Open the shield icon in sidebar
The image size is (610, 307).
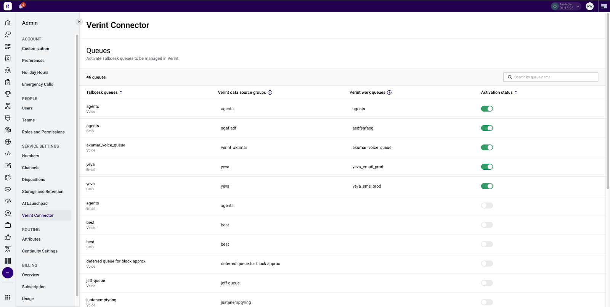(x=8, y=118)
